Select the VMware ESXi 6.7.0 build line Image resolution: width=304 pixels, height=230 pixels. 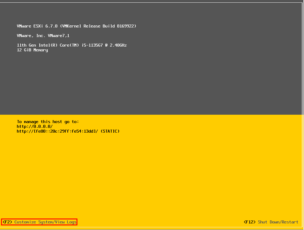77,26
